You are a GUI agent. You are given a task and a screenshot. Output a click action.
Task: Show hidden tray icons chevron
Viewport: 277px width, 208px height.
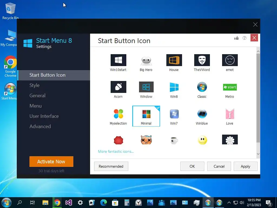tap(229, 203)
